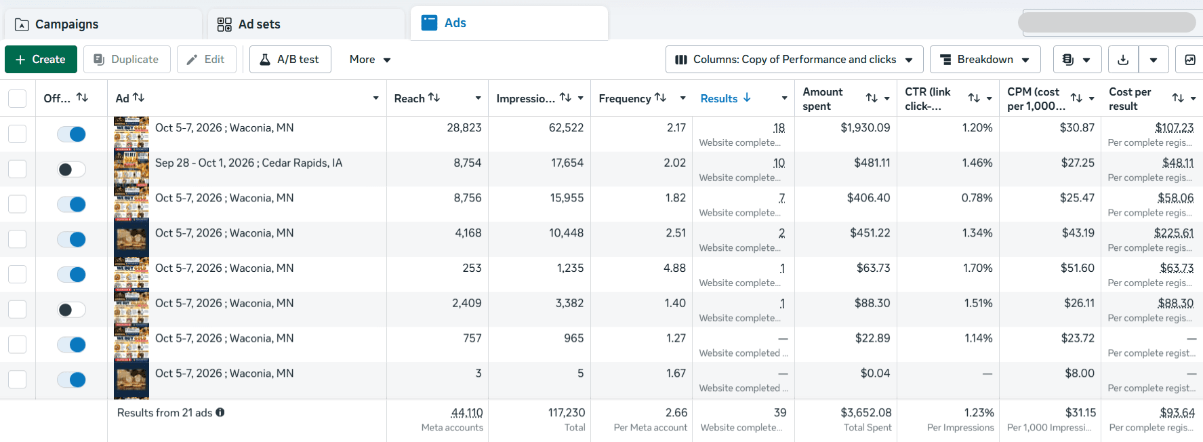Image resolution: width=1203 pixels, height=442 pixels.
Task: Click the Campaigns folder icon
Action: click(x=22, y=24)
